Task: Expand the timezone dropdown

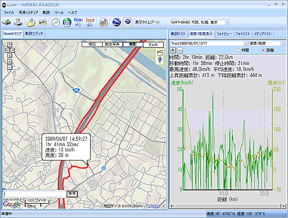Action: pos(227,22)
